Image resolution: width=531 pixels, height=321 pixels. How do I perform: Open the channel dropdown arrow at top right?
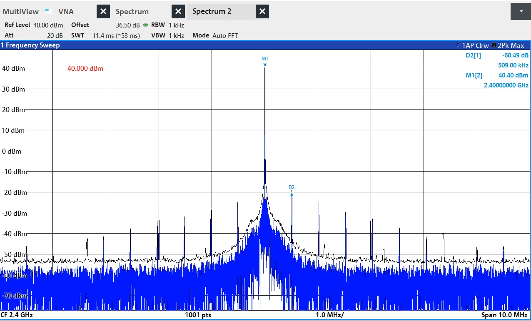[x=521, y=12]
